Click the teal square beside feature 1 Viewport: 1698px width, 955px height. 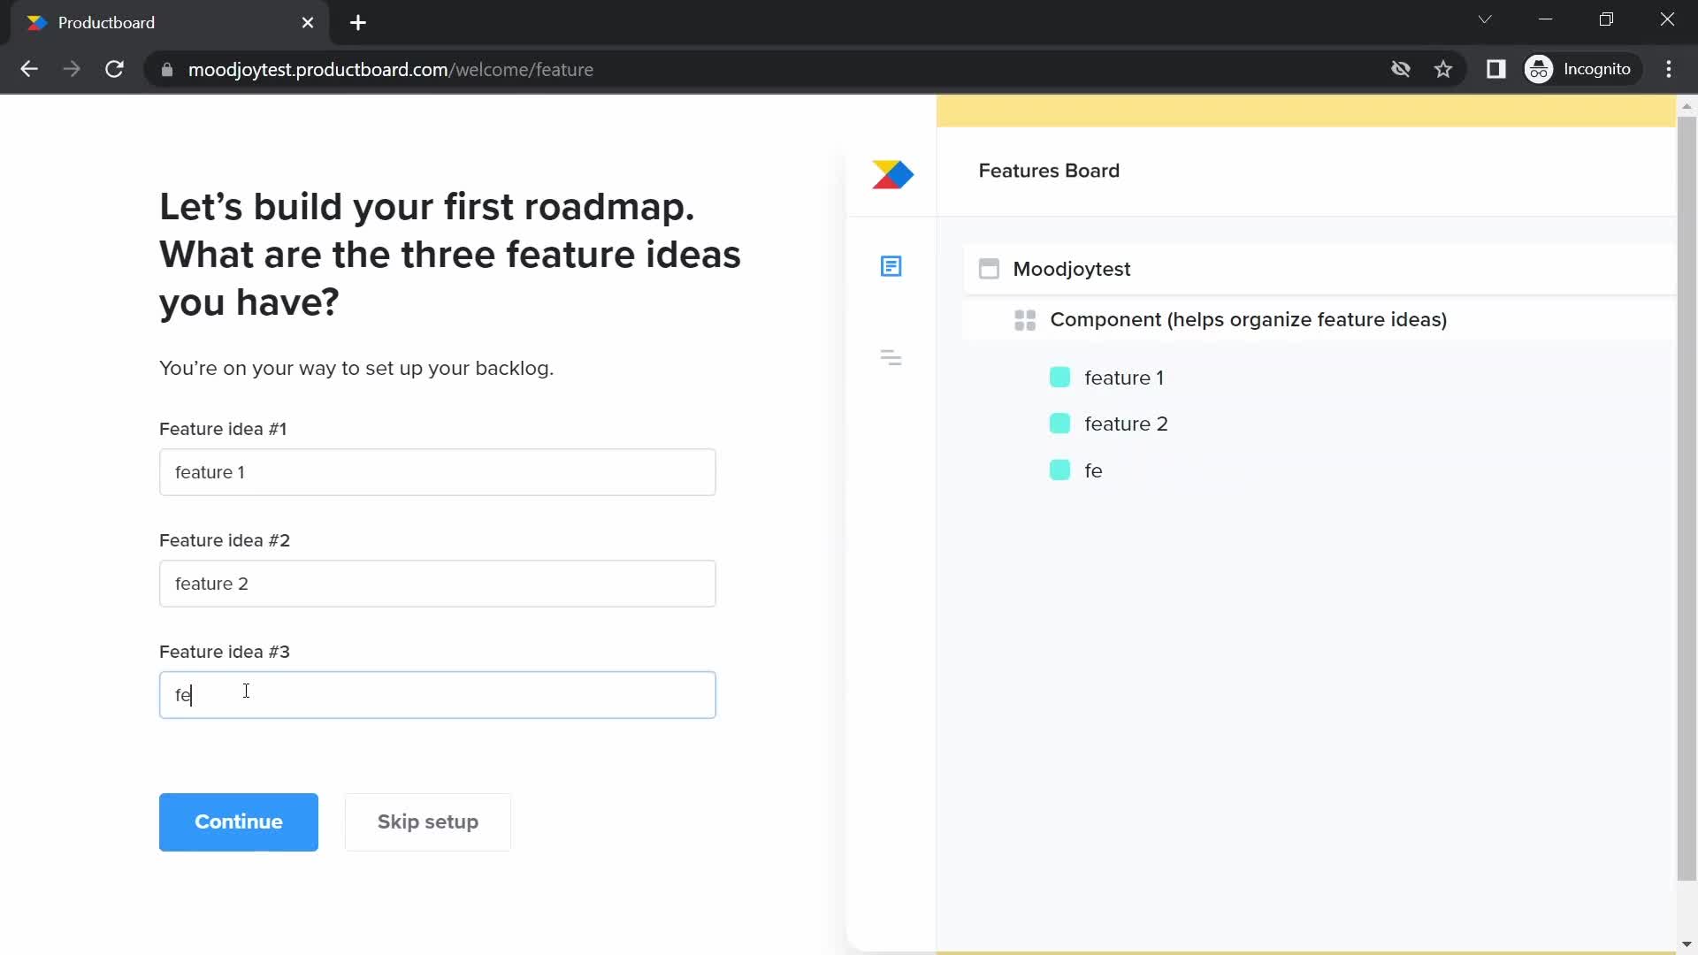click(1059, 378)
